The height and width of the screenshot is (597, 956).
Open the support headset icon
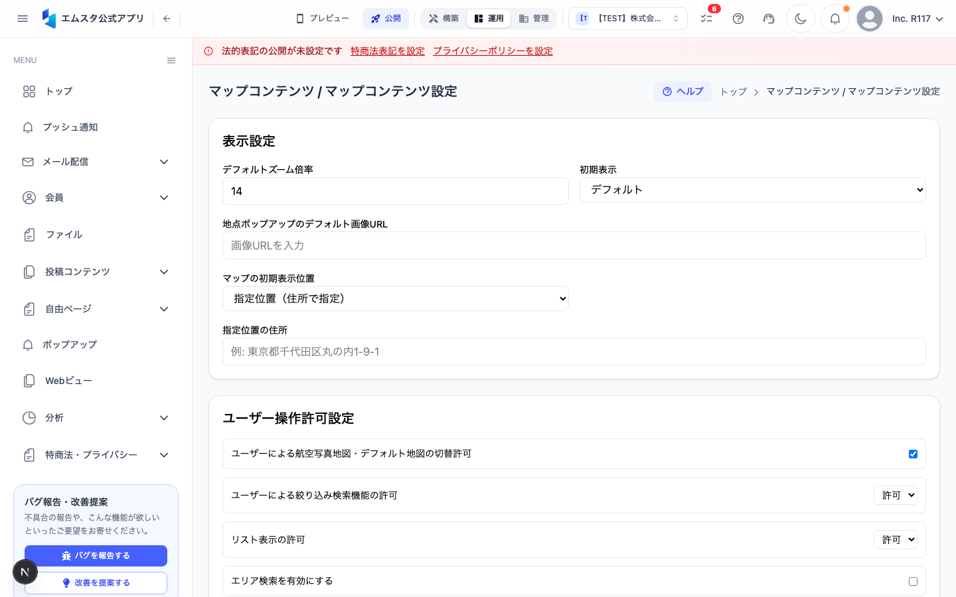pos(769,19)
